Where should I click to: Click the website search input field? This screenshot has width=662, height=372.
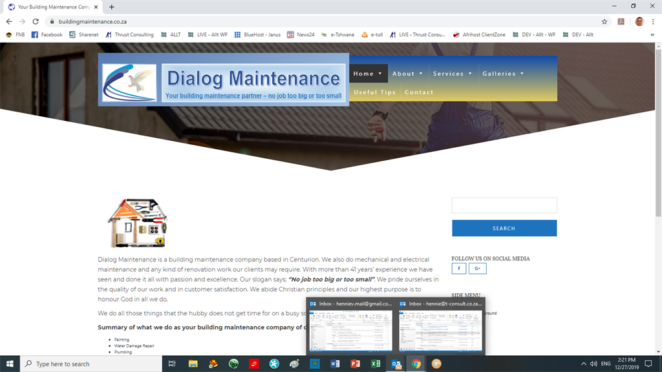point(504,205)
